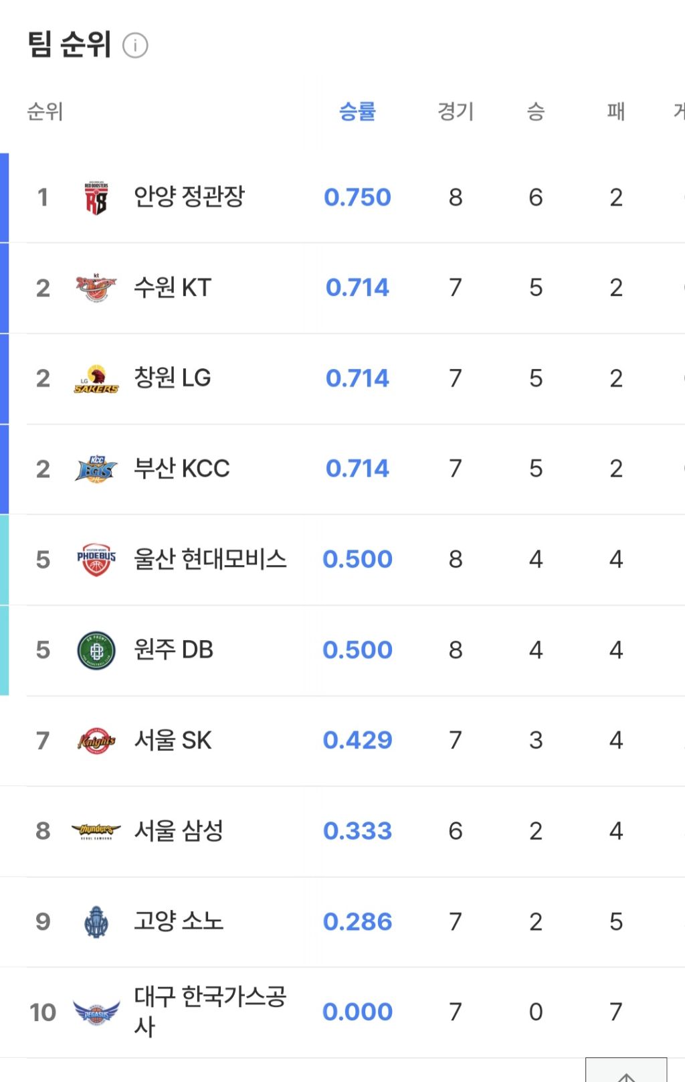Click the 수원 KT team logo
The height and width of the screenshot is (1082, 685).
coord(96,288)
